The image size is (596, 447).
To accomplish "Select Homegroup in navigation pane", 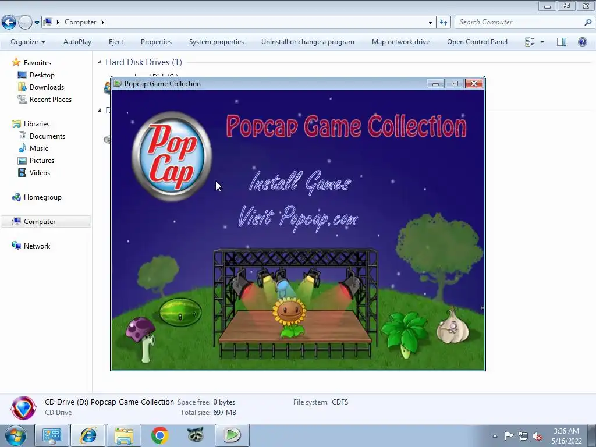I will click(x=42, y=197).
